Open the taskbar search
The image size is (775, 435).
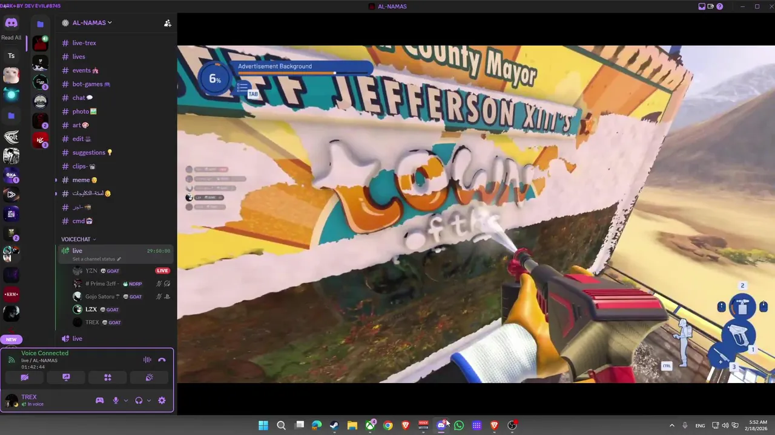(281, 425)
